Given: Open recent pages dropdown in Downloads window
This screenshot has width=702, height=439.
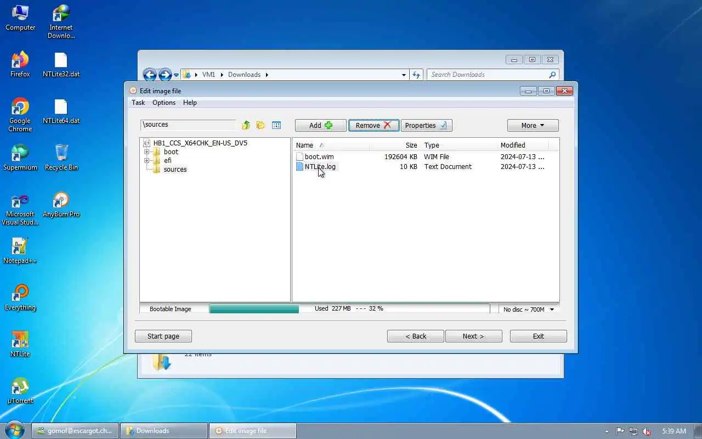Looking at the screenshot, I should click(176, 75).
